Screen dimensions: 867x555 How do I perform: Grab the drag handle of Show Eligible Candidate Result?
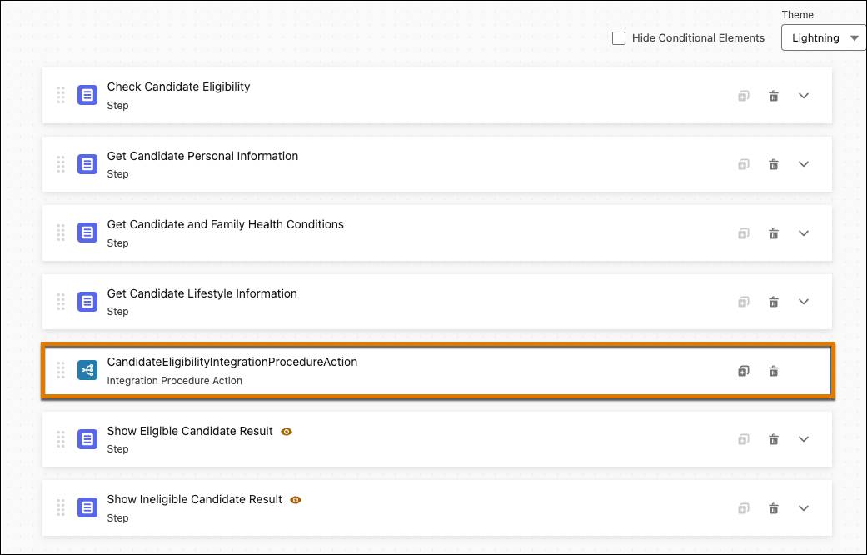[61, 439]
